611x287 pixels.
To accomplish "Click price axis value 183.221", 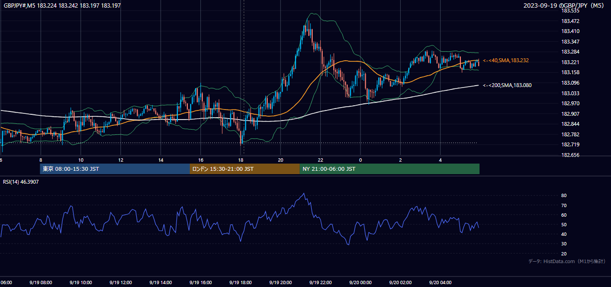I will (570, 63).
